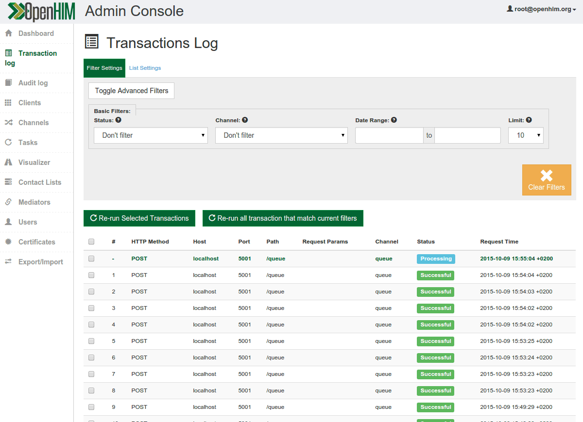Viewport: 583px width, 422px height.
Task: Click queue channel in row 8
Action: 383,390
